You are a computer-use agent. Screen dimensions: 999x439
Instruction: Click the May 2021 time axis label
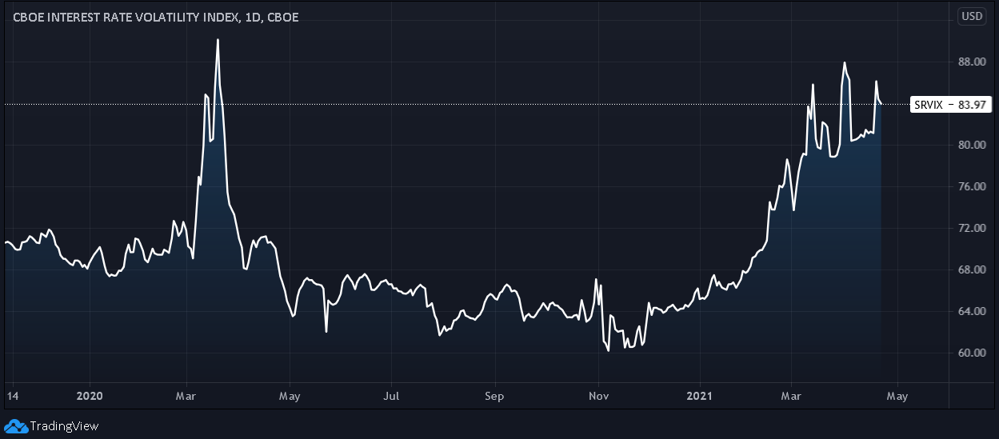pos(897,395)
